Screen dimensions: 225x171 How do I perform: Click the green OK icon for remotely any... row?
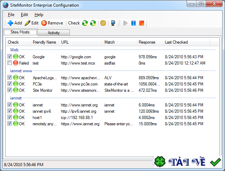[16, 124]
